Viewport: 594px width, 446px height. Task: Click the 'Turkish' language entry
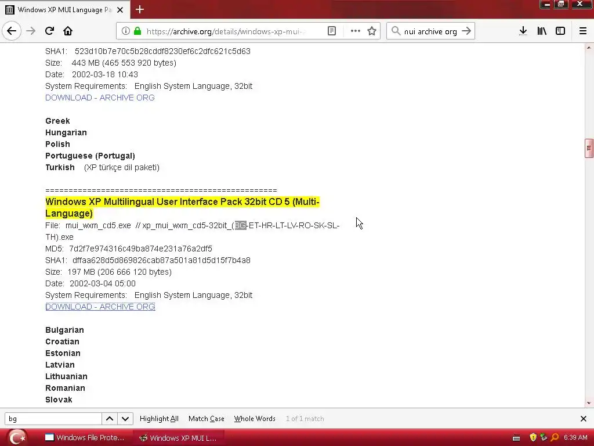tap(60, 168)
